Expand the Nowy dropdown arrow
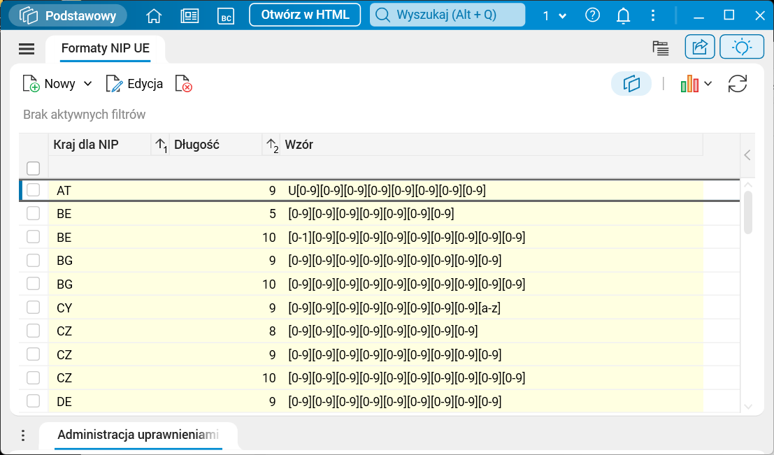774x455 pixels. (x=88, y=84)
